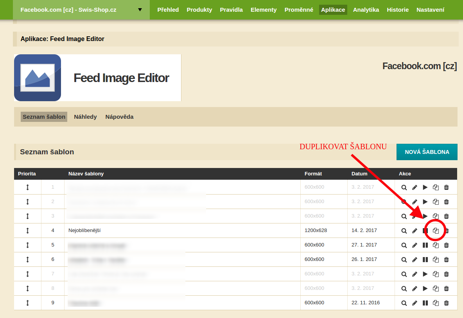Duplicate template in row 6
Image resolution: width=463 pixels, height=318 pixels.
point(436,259)
